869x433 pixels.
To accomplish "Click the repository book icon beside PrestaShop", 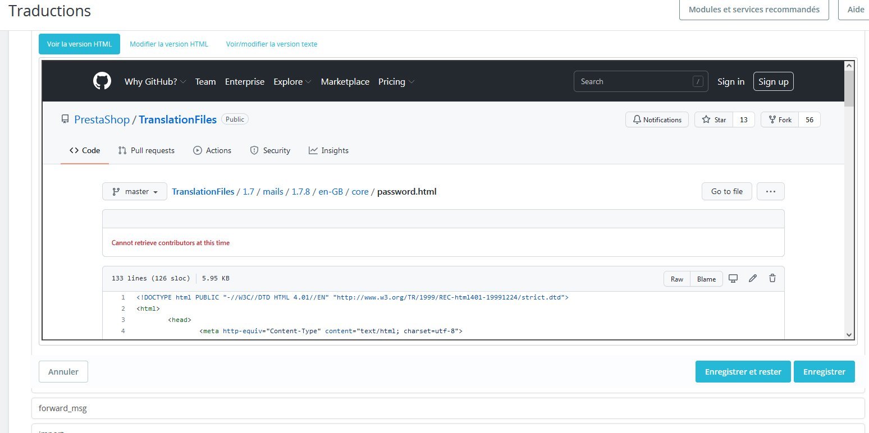I will pos(65,119).
